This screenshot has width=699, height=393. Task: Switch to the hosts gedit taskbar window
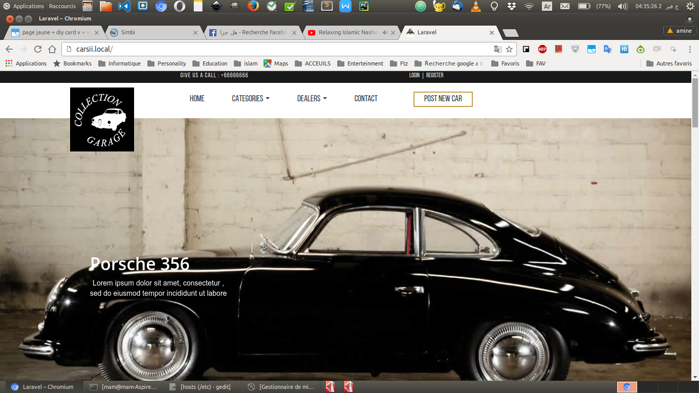(201, 387)
